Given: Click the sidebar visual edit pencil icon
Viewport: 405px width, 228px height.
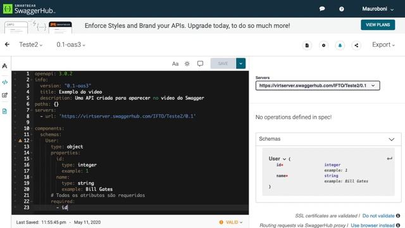Looking at the screenshot, I should [x=4, y=95].
